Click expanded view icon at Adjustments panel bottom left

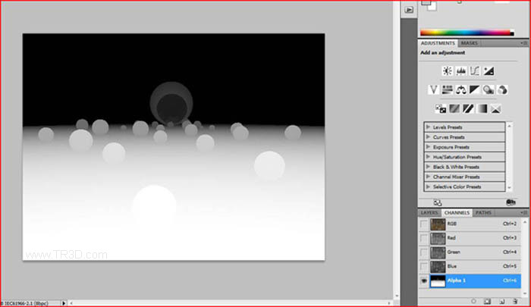[x=438, y=202]
